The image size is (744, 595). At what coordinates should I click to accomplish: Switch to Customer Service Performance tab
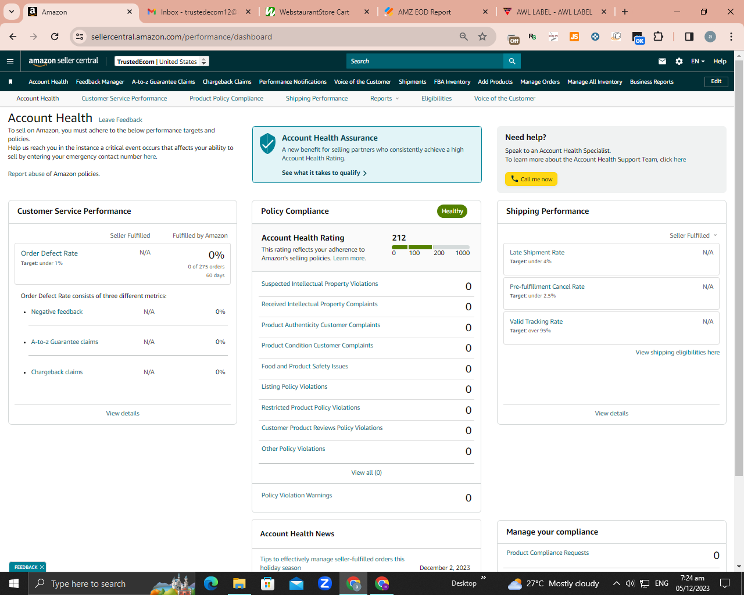[124, 99]
